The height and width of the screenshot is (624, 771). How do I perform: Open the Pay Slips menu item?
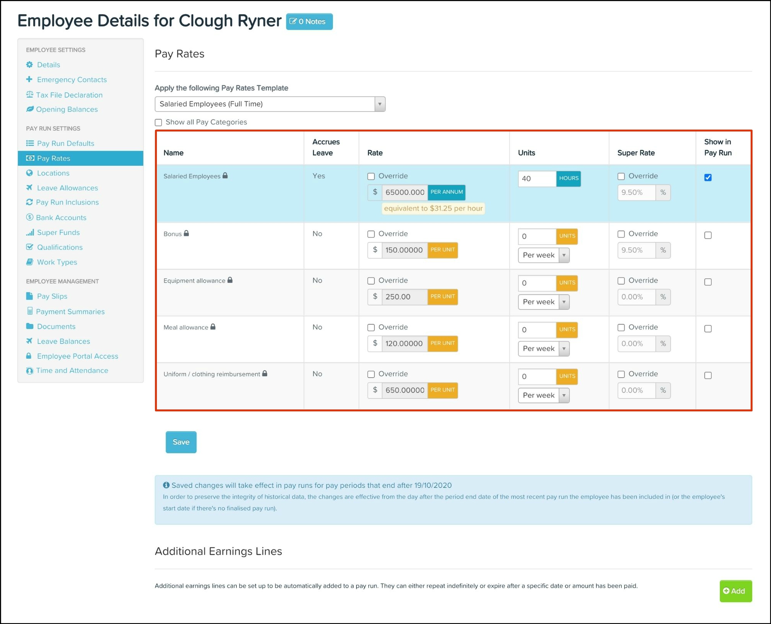tap(52, 296)
